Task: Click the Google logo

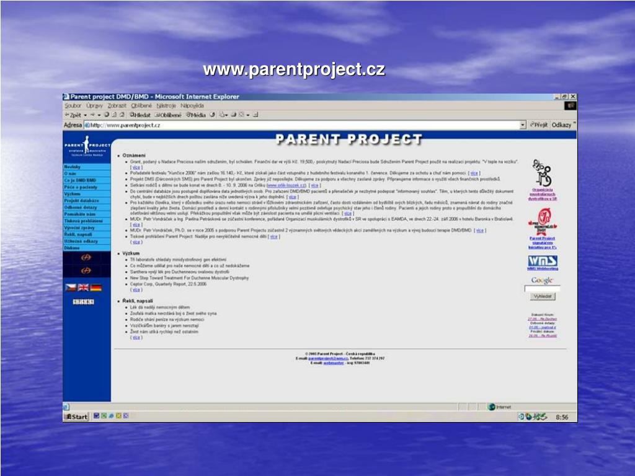Action: pos(542,280)
